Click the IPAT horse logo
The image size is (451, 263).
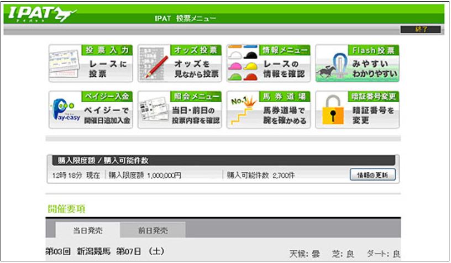(x=42, y=14)
